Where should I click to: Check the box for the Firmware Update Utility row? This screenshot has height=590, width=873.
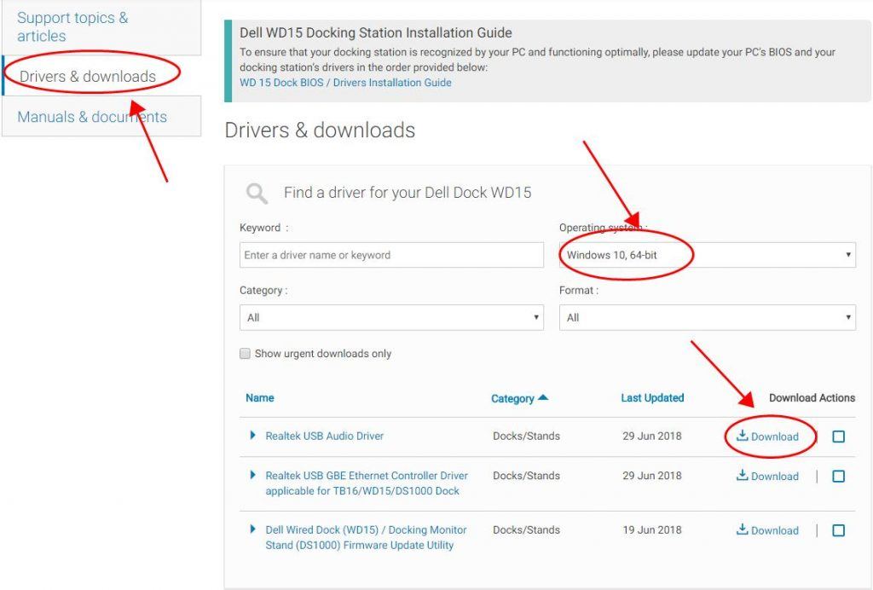838,530
